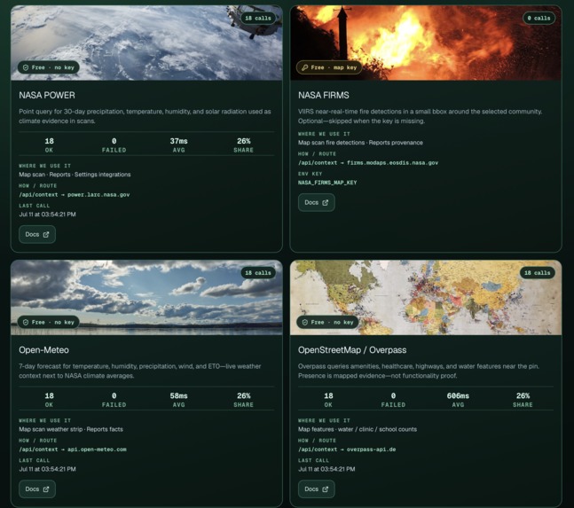The image size is (574, 508).
Task: Click the 18 calls badge on Open-Meteo
Action: coord(258,273)
